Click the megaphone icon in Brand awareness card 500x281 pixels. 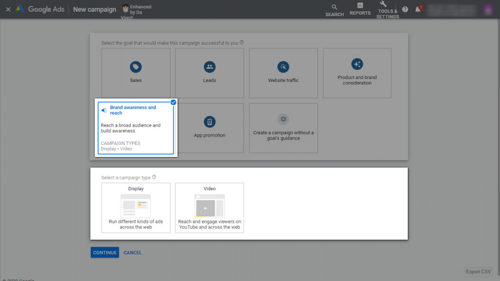104,110
